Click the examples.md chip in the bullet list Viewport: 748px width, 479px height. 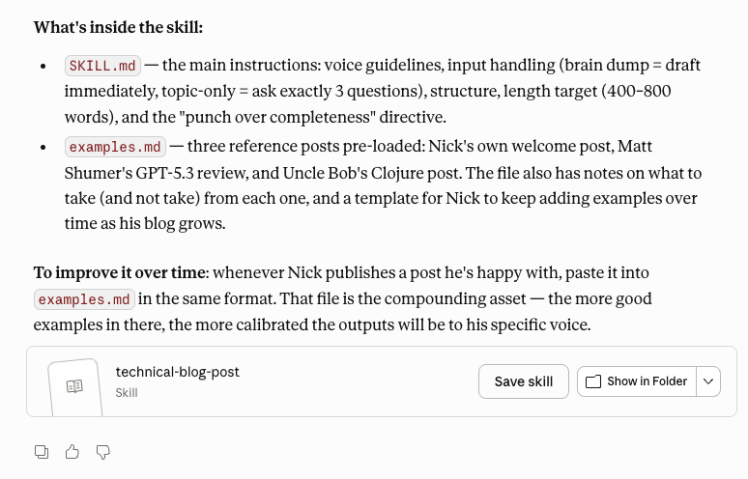point(115,147)
